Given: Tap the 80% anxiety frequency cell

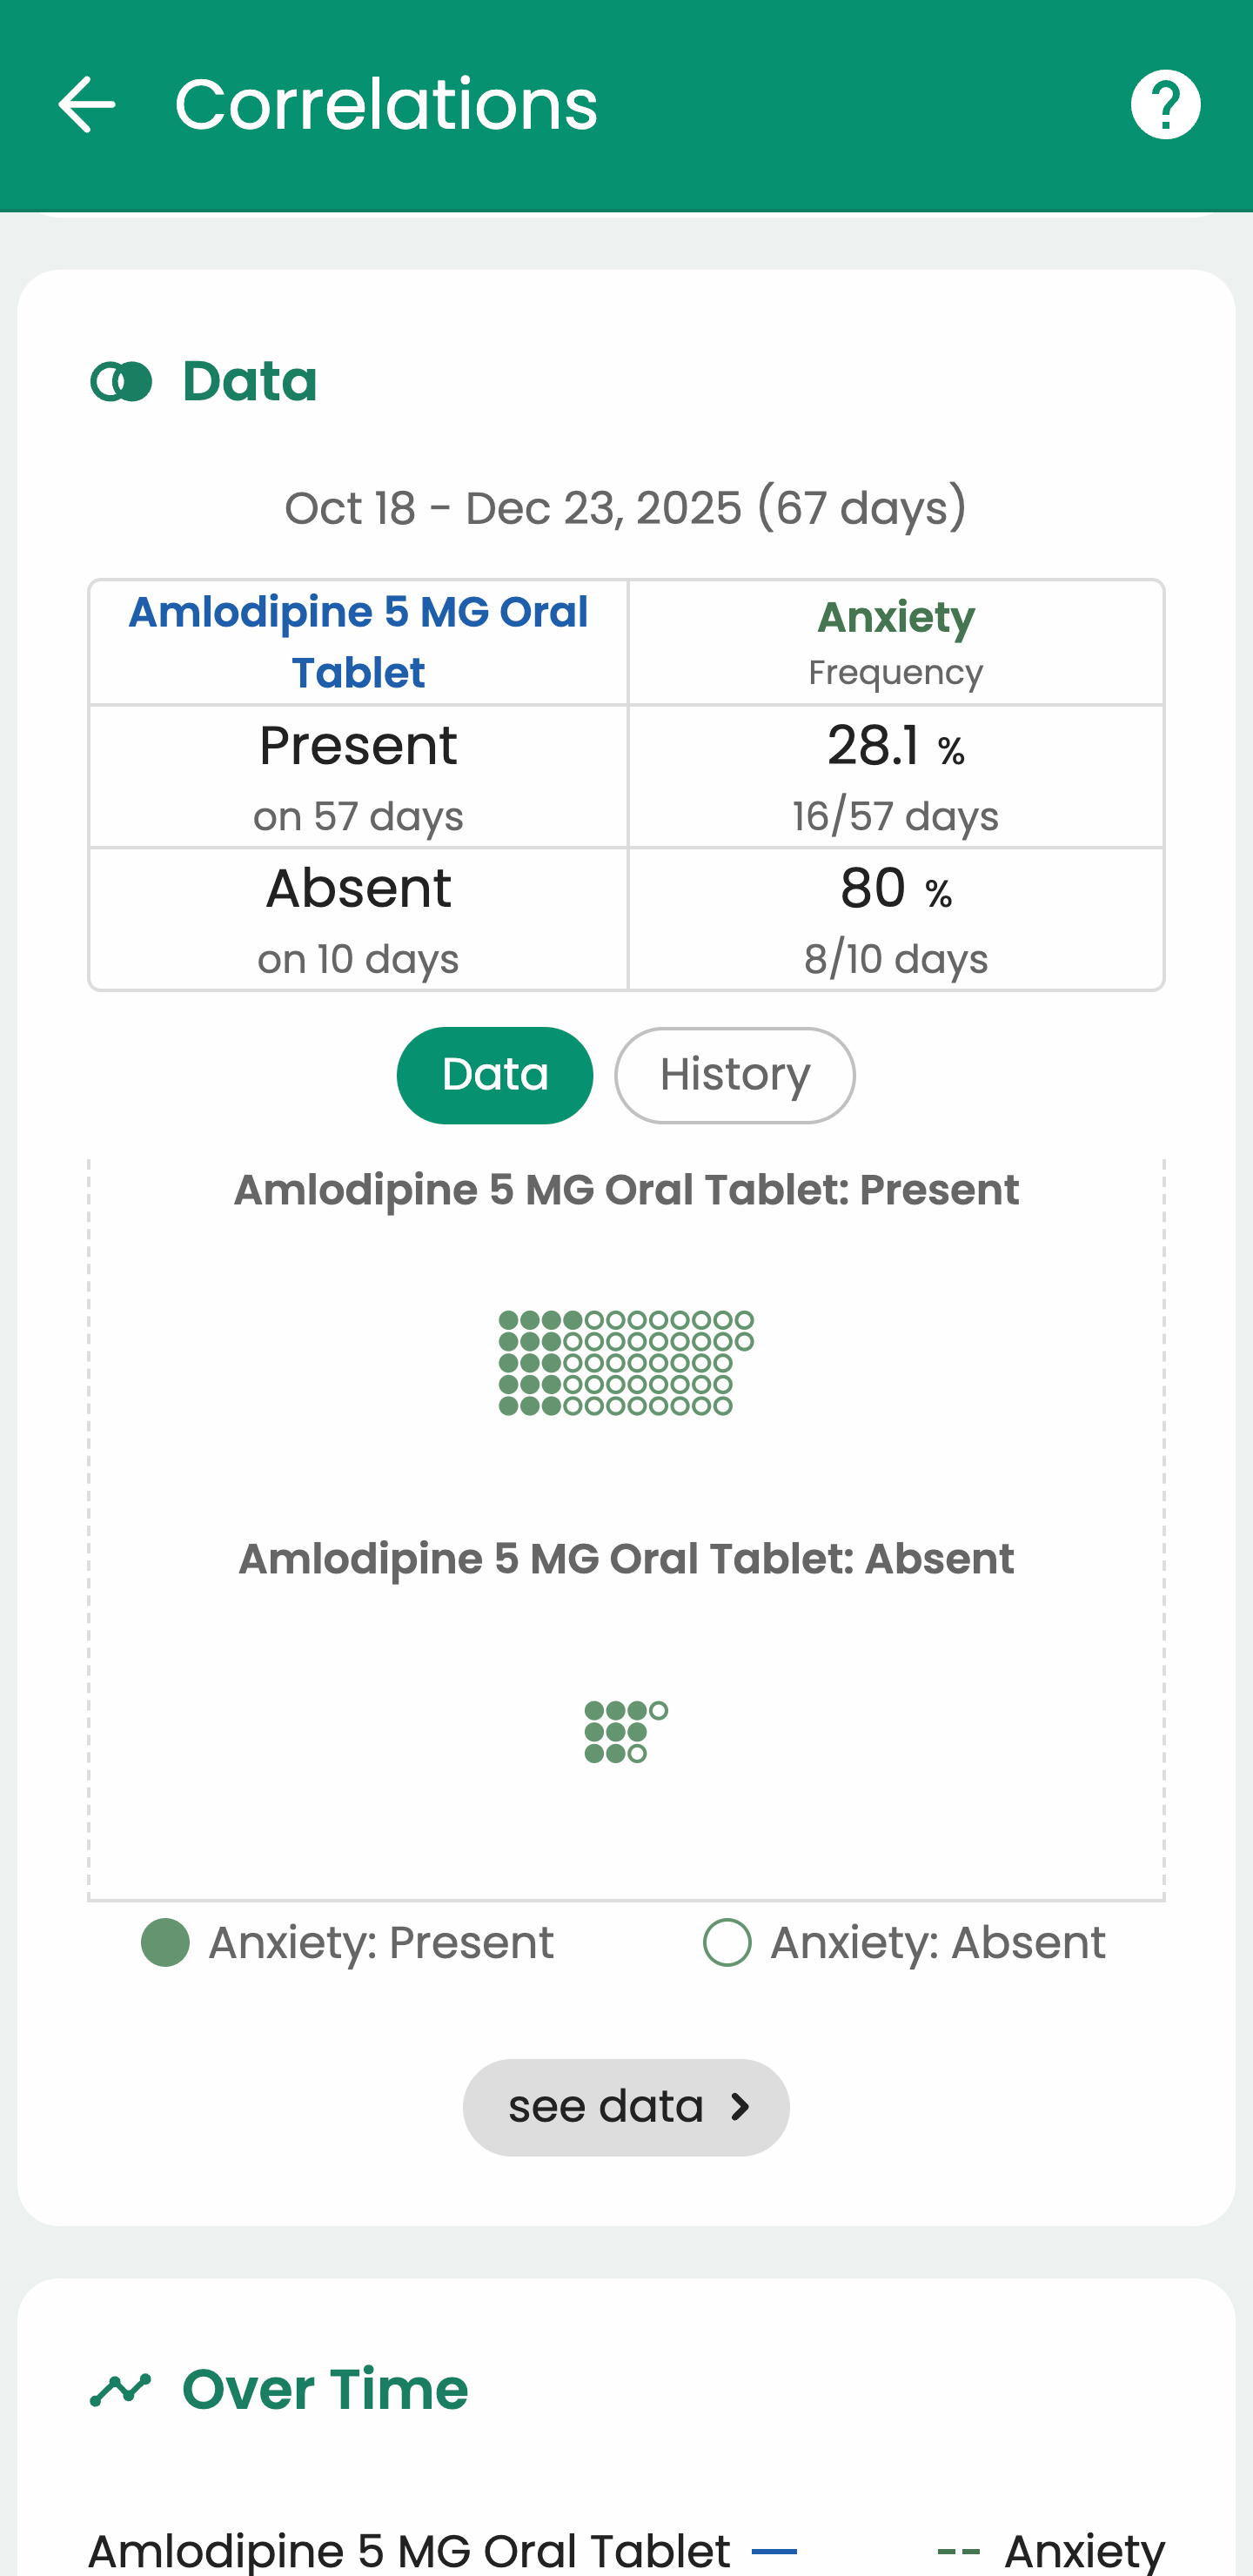Looking at the screenshot, I should click(x=895, y=919).
